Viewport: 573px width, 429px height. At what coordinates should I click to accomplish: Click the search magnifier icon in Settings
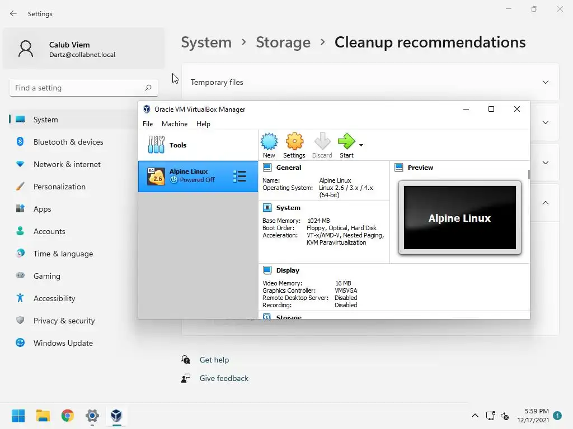pos(148,88)
